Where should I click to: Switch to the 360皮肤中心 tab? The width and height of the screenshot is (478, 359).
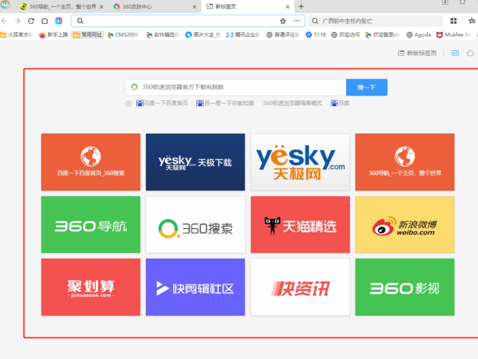pyautogui.click(x=154, y=7)
